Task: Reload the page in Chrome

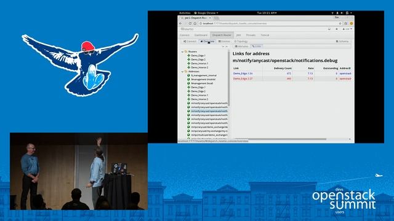Action: [190, 23]
